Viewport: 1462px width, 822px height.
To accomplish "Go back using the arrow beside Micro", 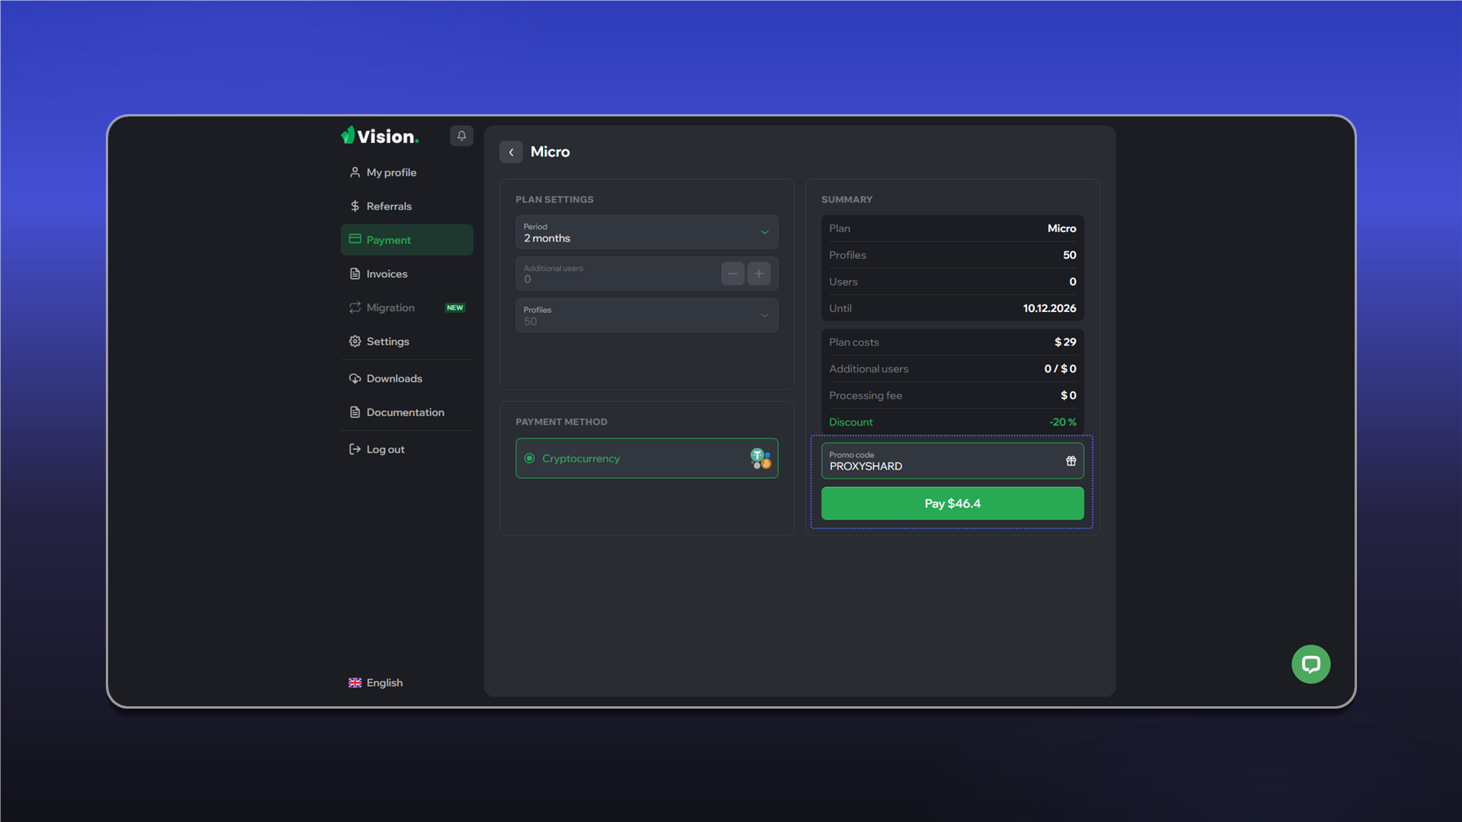I will 511,152.
